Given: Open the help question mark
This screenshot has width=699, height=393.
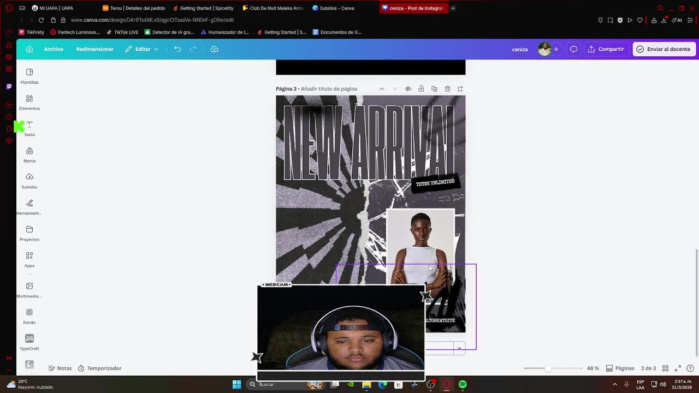Looking at the screenshot, I should [690, 368].
